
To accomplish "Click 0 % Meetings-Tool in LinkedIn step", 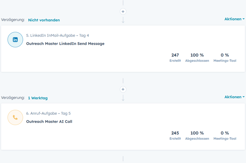I will [225, 58].
